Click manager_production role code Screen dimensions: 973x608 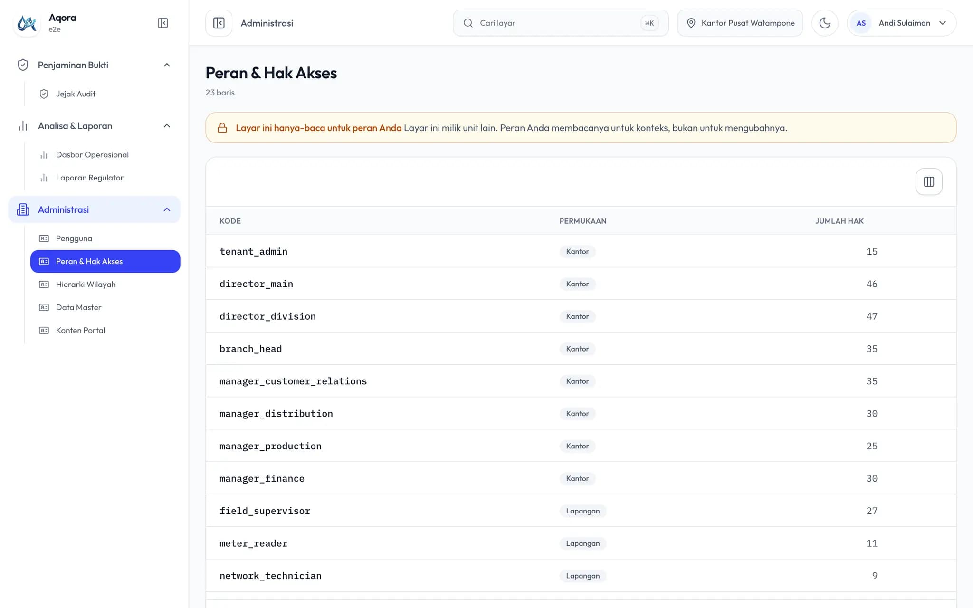(x=270, y=446)
